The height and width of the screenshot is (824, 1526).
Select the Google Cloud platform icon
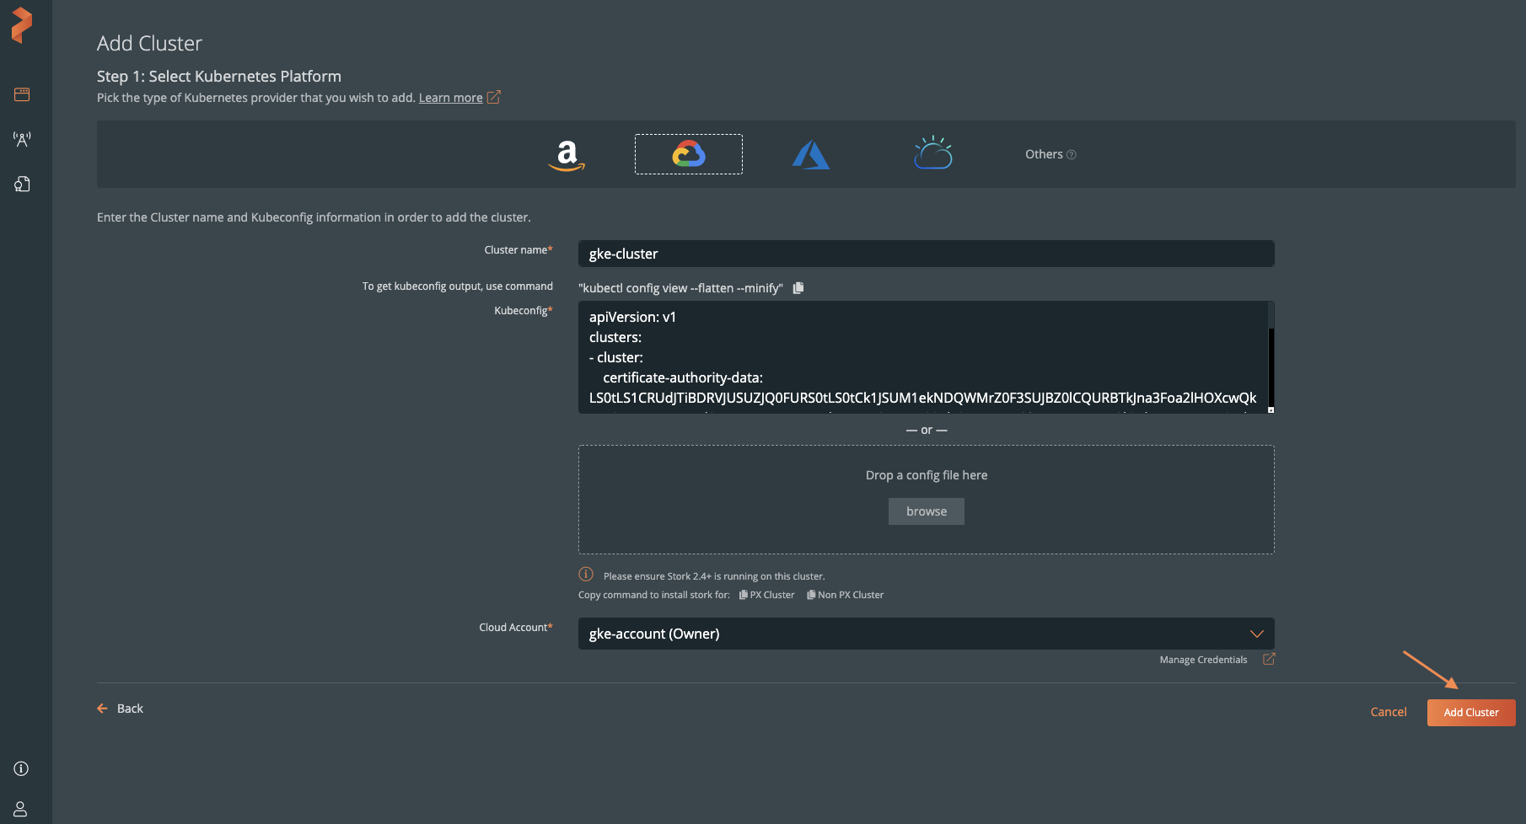688,154
